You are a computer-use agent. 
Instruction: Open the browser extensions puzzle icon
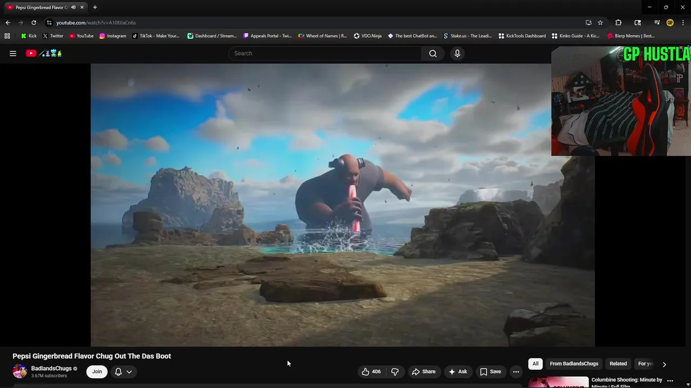[x=619, y=23]
